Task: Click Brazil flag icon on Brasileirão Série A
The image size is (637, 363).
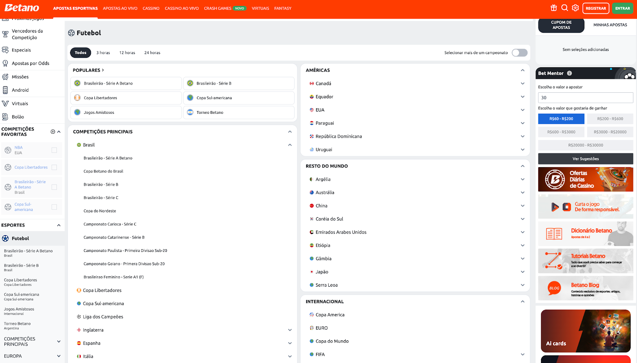Action: point(77,83)
